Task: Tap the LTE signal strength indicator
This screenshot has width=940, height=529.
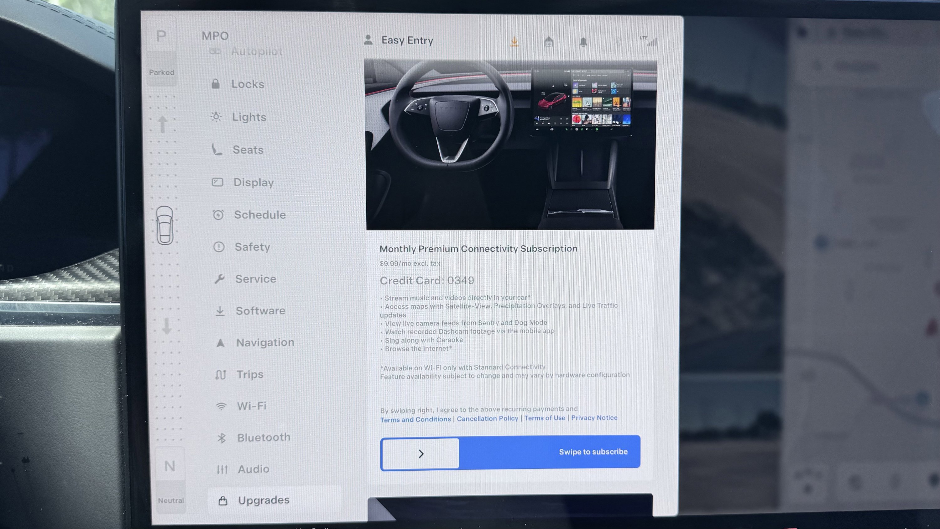Action: (648, 41)
